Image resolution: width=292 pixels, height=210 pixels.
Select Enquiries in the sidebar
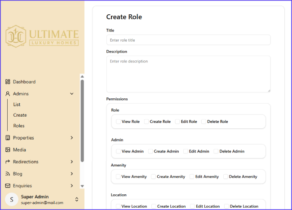coord(22,186)
